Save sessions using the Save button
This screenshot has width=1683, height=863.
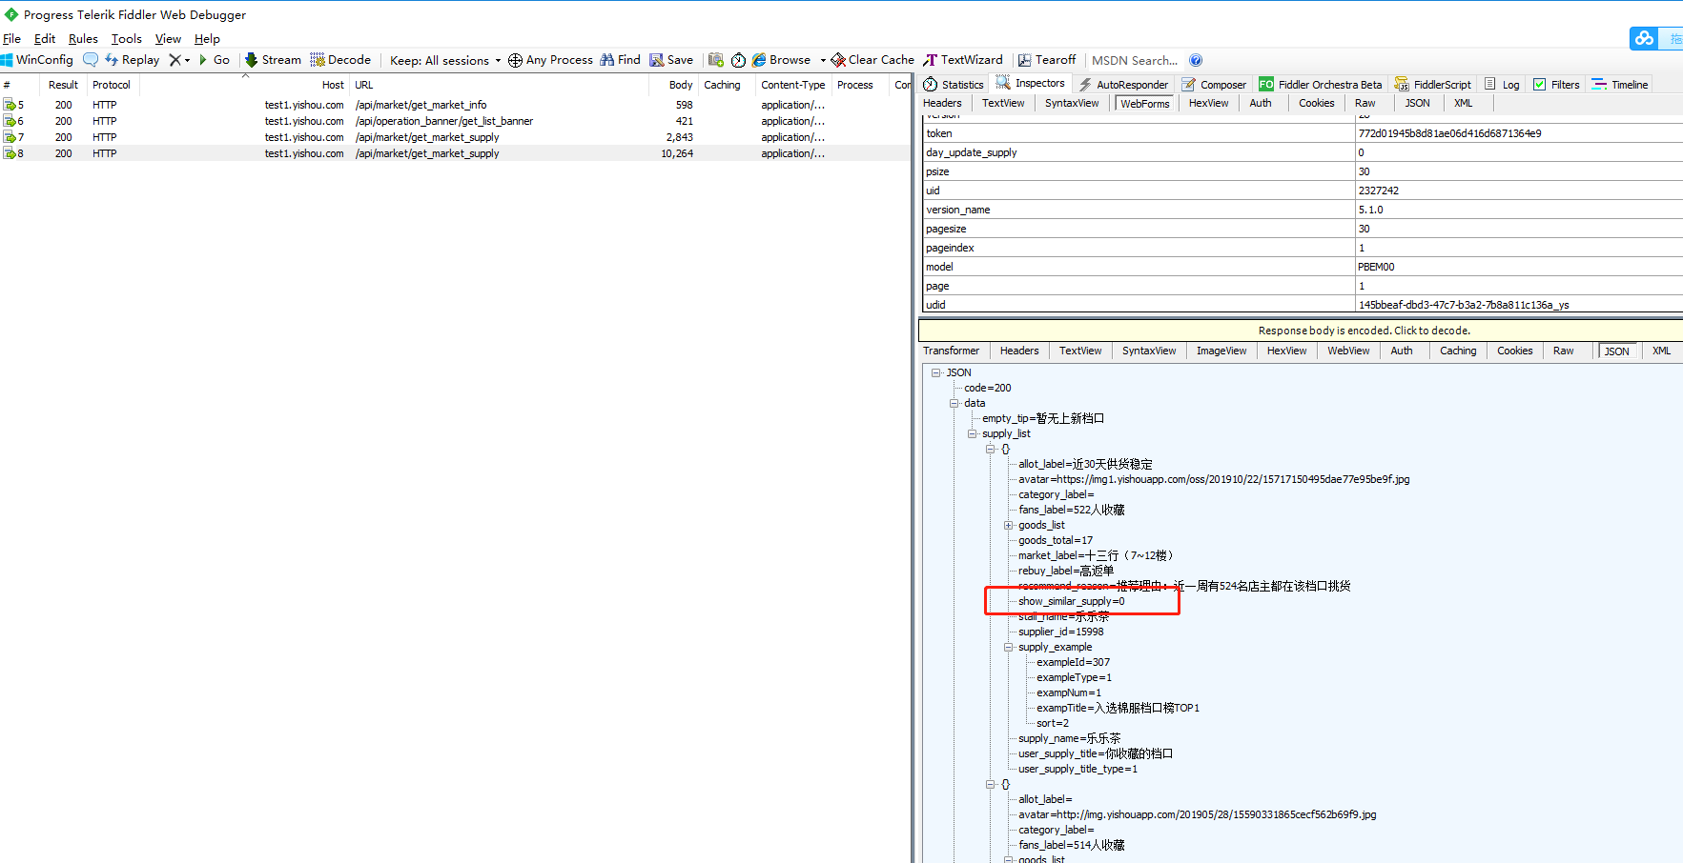pos(671,60)
